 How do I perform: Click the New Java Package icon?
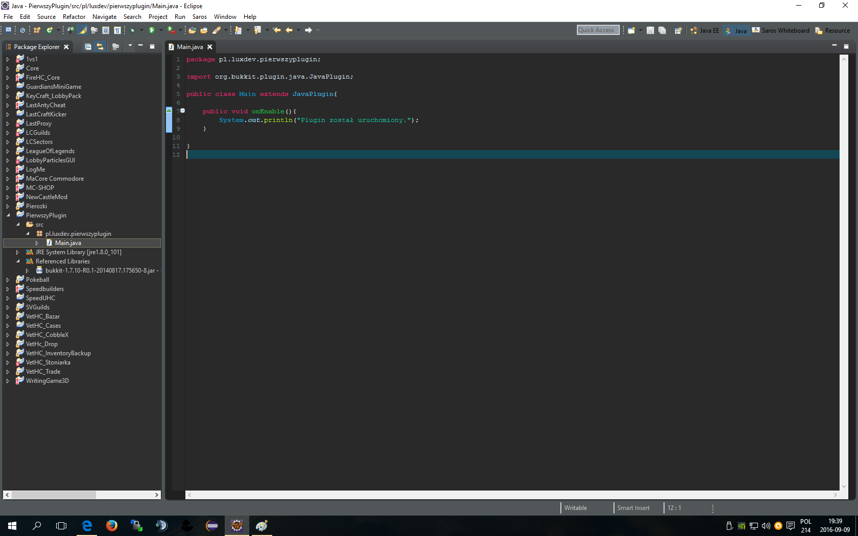point(37,31)
